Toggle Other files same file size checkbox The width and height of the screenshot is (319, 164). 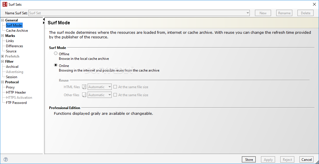[115, 95]
